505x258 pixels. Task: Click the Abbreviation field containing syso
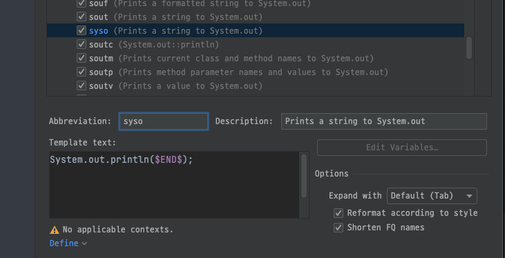(164, 121)
